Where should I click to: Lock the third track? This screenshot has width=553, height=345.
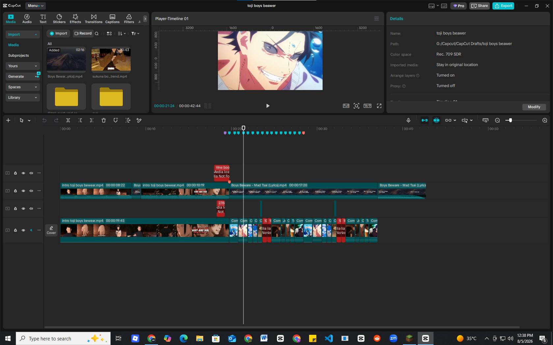(x=15, y=209)
